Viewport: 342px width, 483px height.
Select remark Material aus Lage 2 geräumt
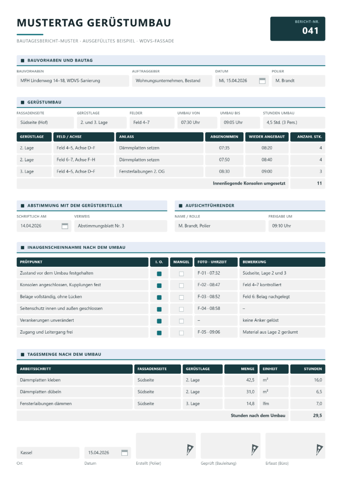[282, 332]
